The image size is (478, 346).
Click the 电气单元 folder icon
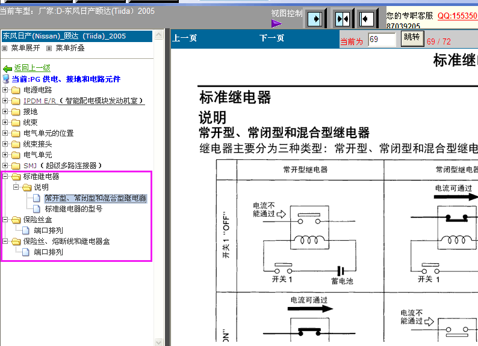tap(16, 155)
